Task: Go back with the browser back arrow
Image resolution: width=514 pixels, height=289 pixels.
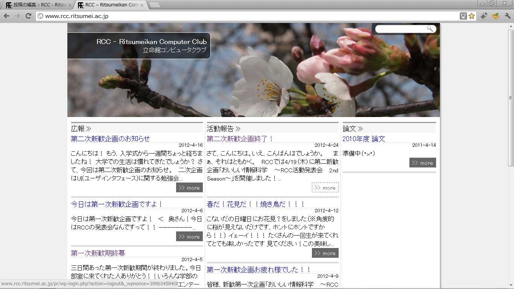Action: (6, 16)
